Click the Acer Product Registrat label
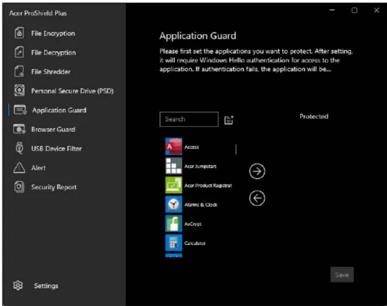Viewport: 387px width, 306px height. pyautogui.click(x=208, y=185)
